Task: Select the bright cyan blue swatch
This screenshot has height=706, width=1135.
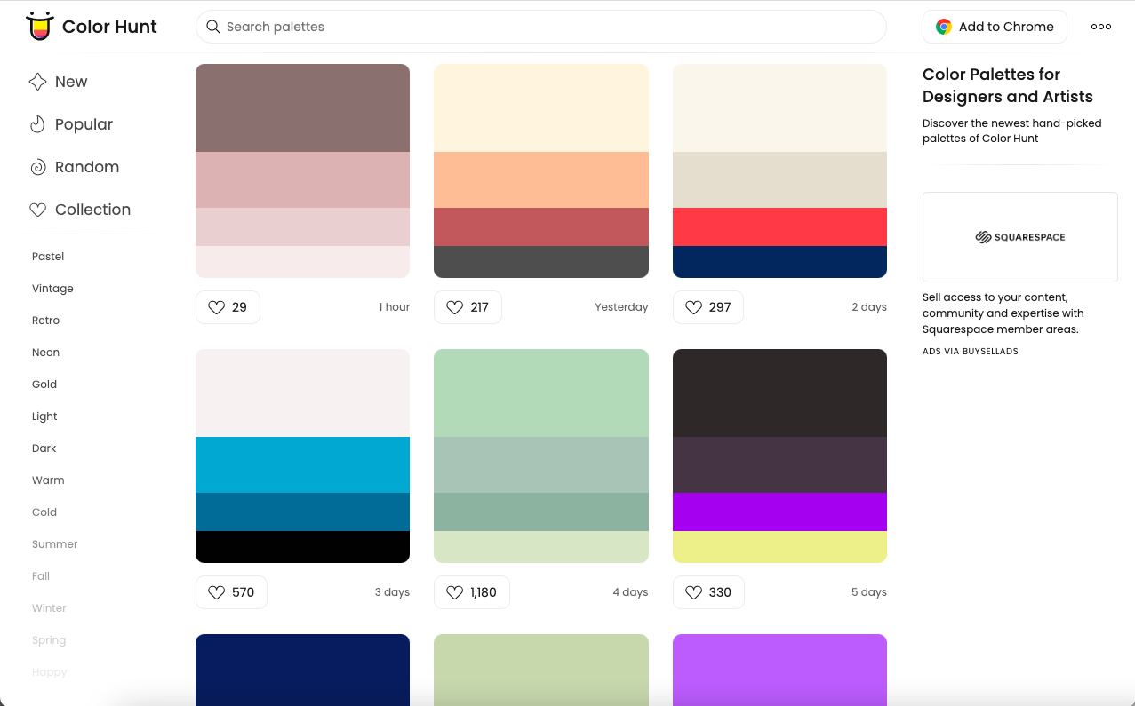Action: click(x=302, y=464)
